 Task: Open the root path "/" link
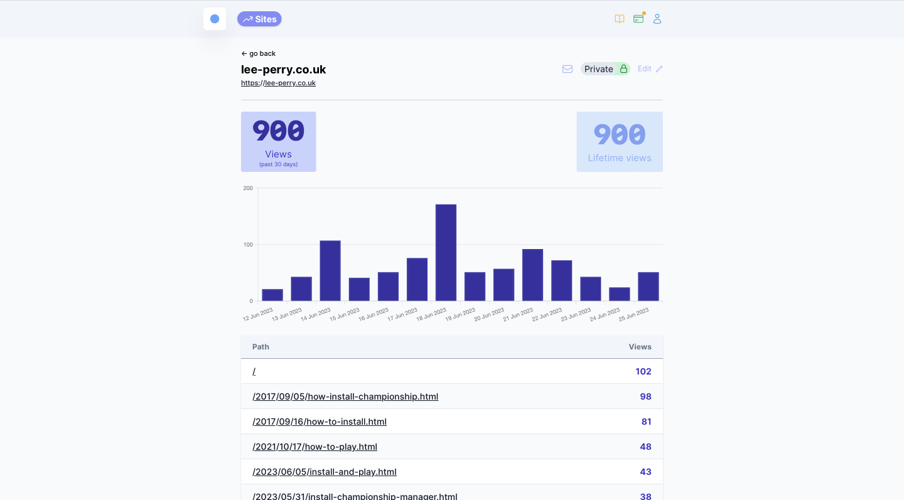point(254,371)
